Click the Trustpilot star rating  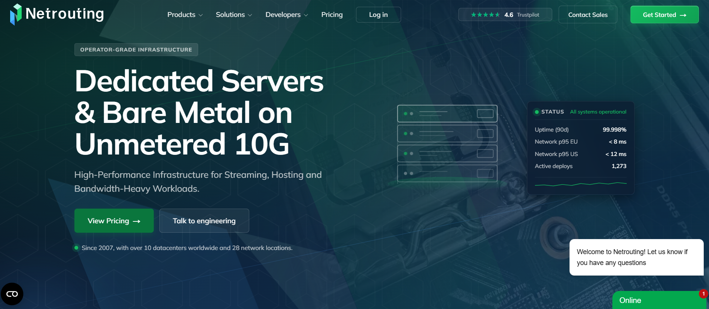(485, 15)
